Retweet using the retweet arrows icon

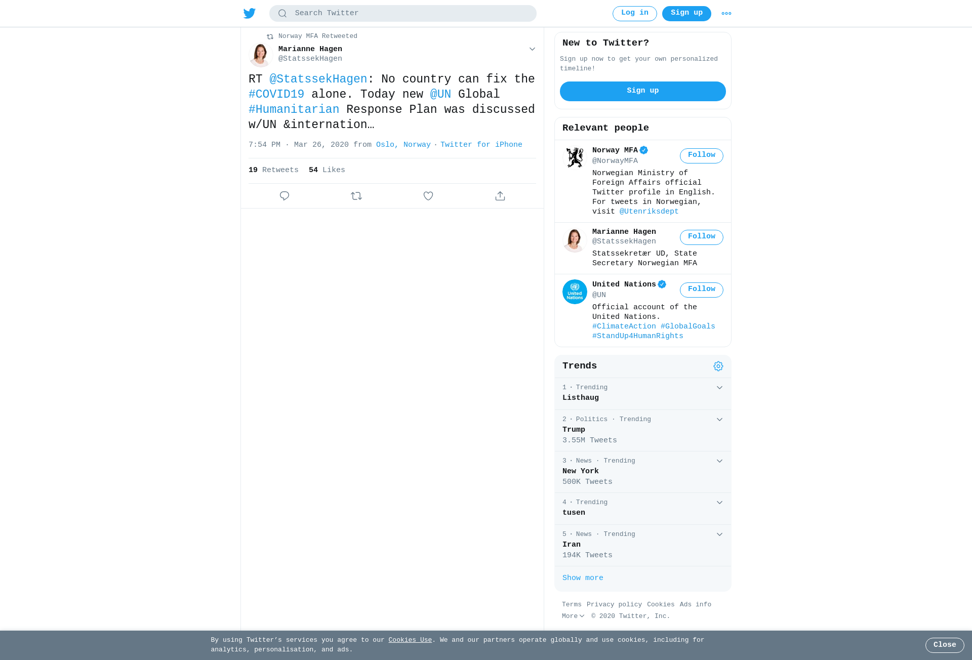coord(356,196)
